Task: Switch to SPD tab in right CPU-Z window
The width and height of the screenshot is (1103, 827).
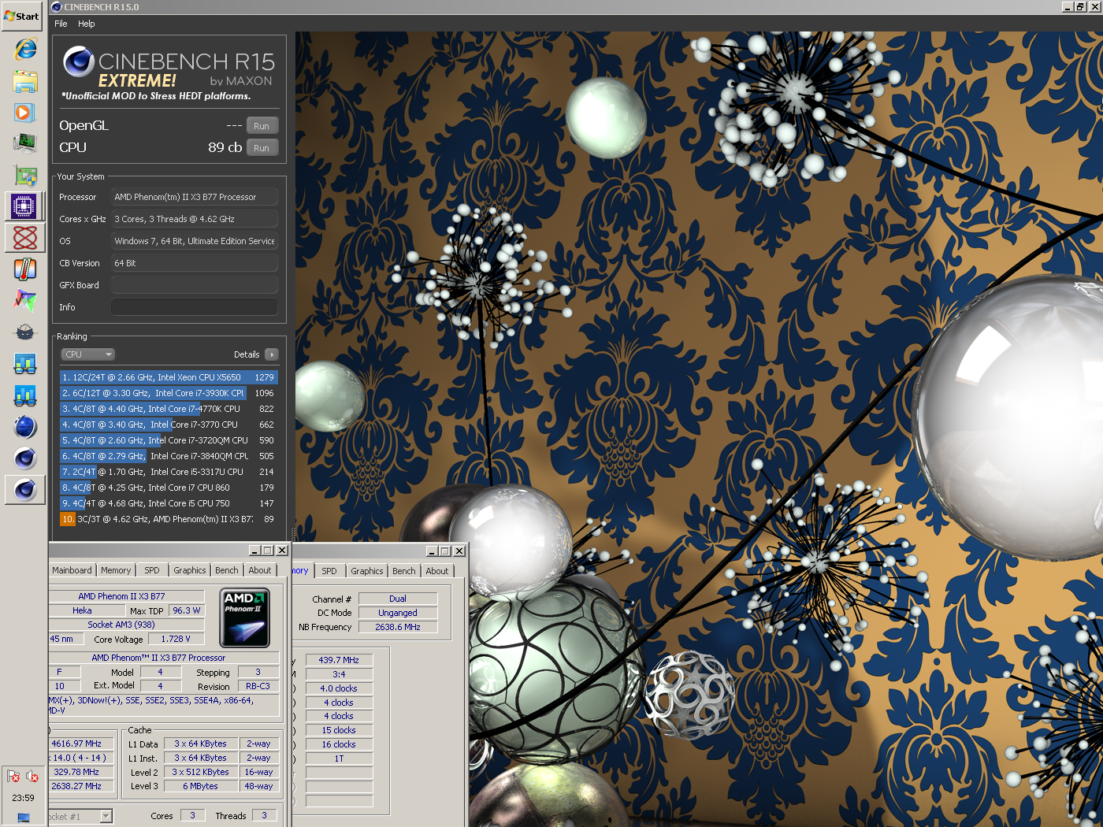Action: (329, 571)
